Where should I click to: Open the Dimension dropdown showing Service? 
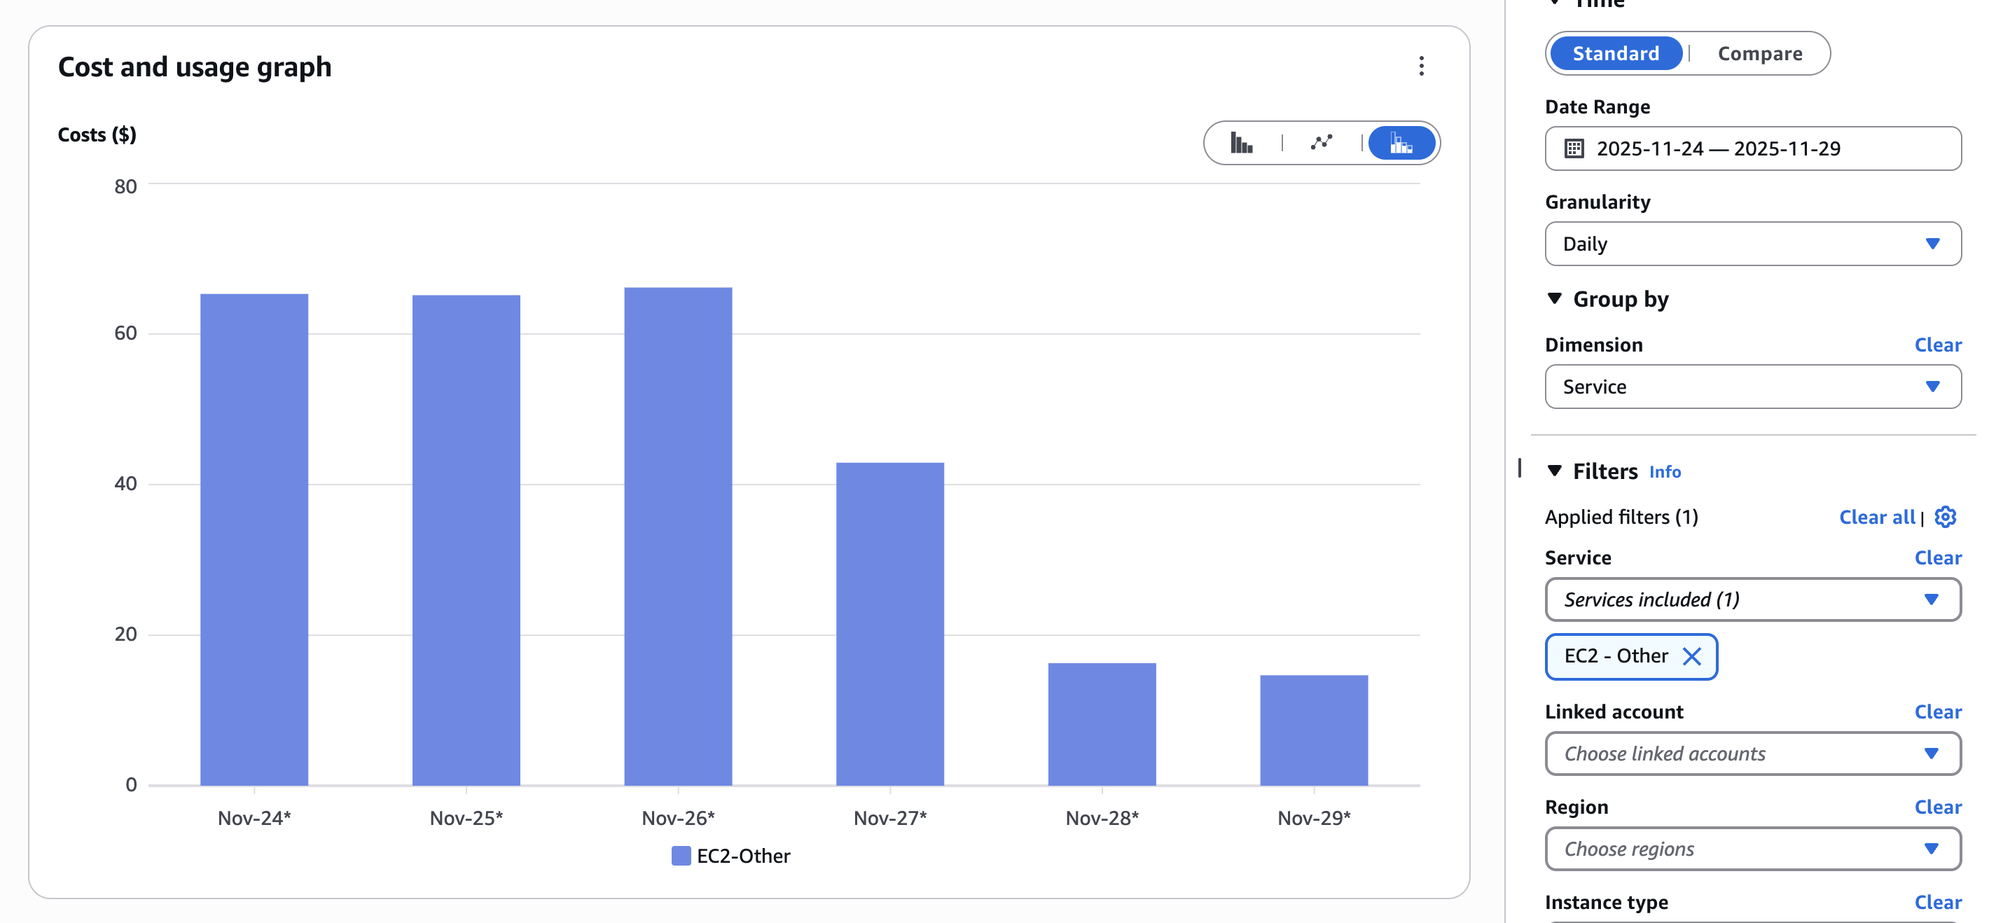1754,387
